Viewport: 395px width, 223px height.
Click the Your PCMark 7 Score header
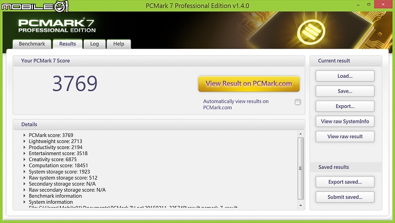46,61
